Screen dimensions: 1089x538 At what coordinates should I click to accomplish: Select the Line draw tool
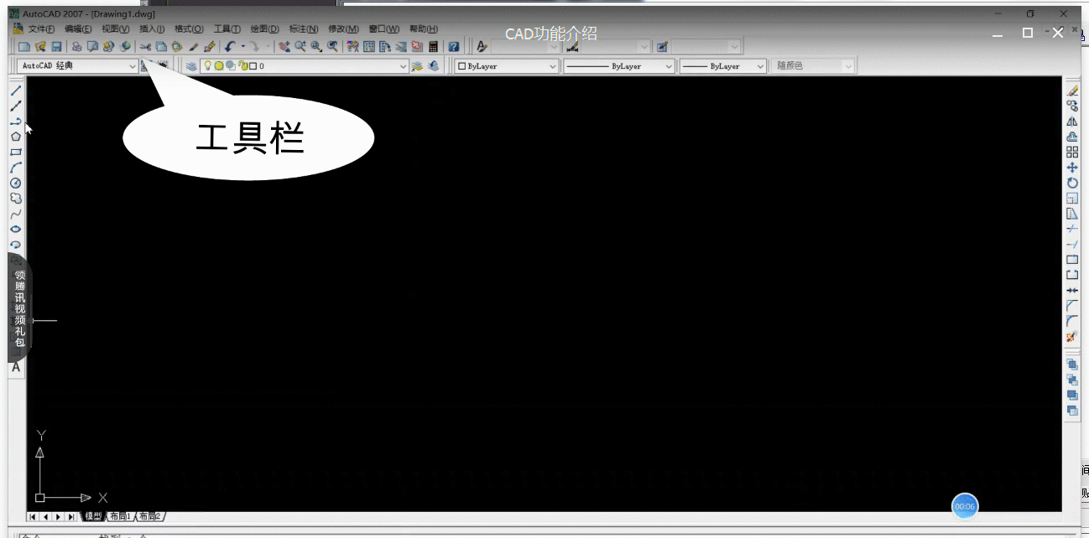coord(16,91)
